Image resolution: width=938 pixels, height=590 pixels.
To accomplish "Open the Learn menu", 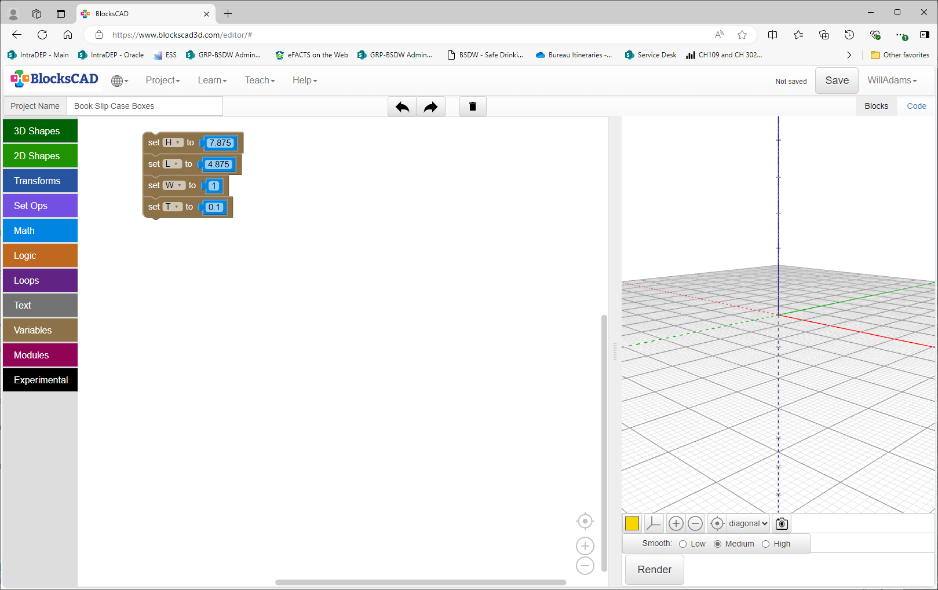I will pos(212,80).
